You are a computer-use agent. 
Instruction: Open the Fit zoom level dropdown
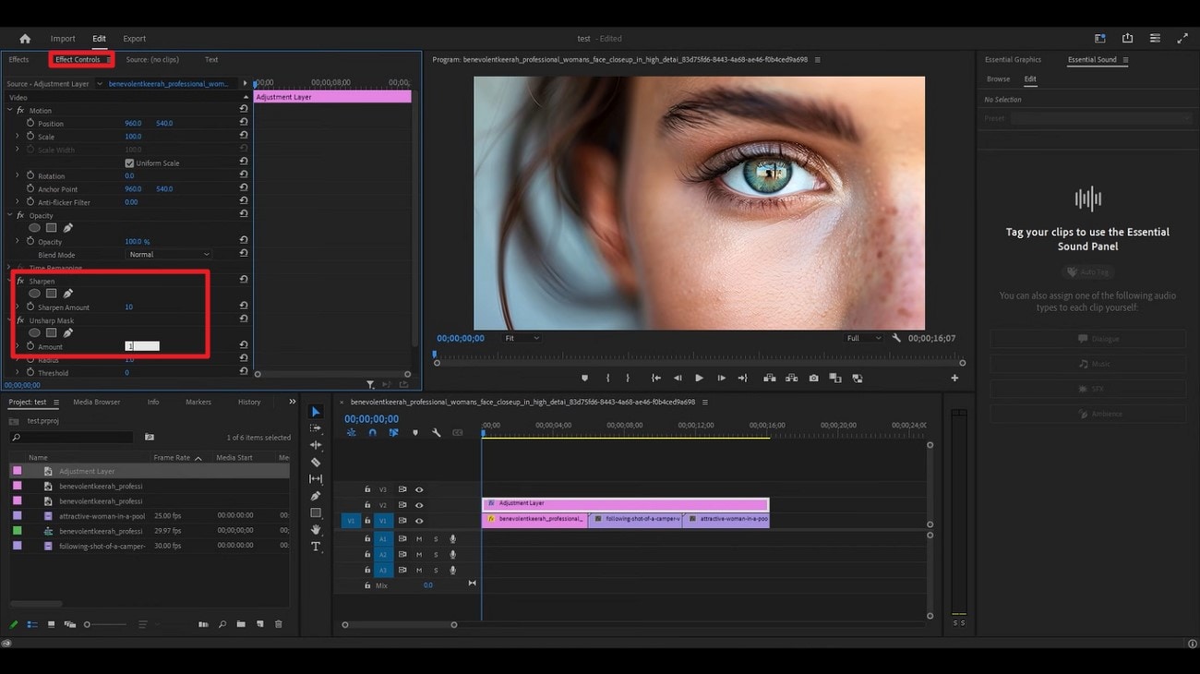(x=522, y=339)
